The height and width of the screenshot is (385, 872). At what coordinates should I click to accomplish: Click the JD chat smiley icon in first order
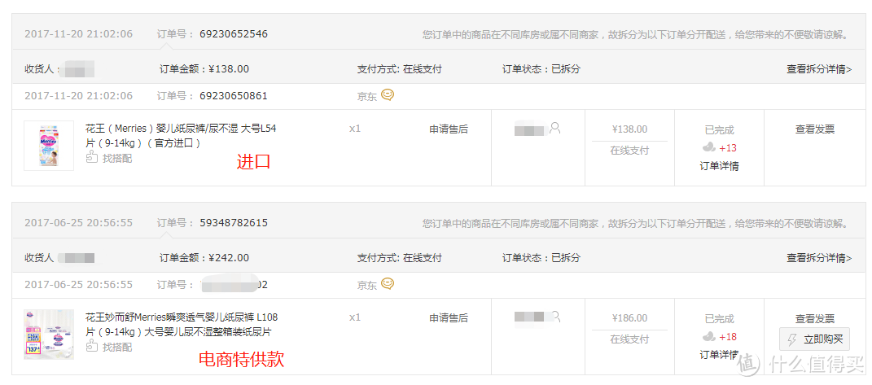click(388, 95)
